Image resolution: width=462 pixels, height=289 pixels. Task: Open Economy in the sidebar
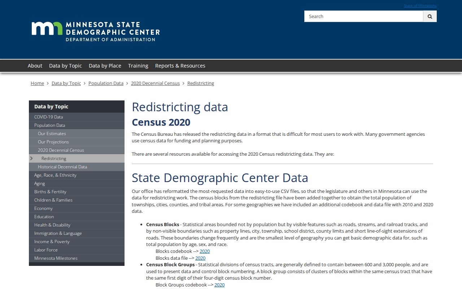point(77,208)
